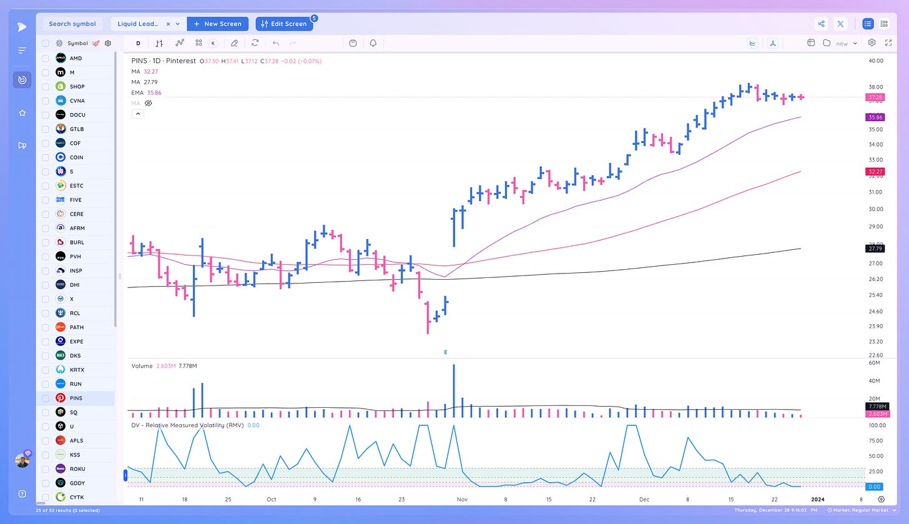Screen dimensions: 909x524
Task: Open the favorites star icon in sidebar
Action: (x=22, y=113)
